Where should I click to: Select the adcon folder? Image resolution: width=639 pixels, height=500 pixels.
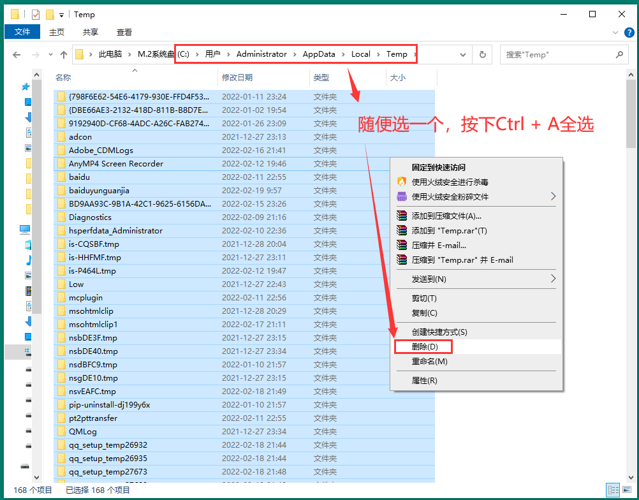(244, 137)
